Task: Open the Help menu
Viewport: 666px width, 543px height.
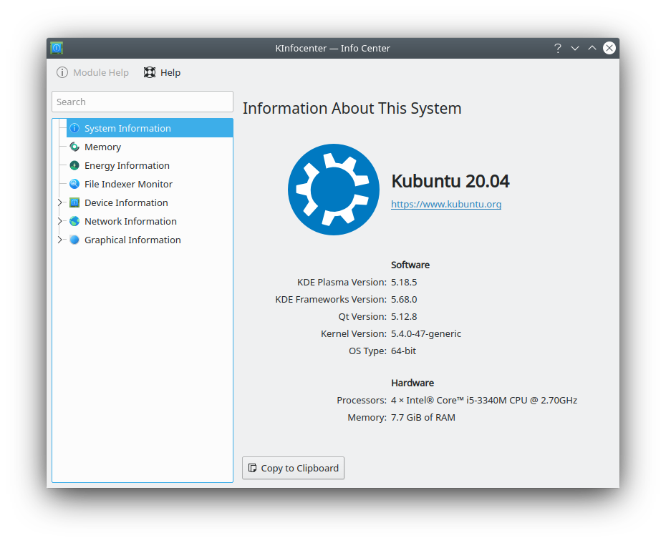Action: click(163, 72)
